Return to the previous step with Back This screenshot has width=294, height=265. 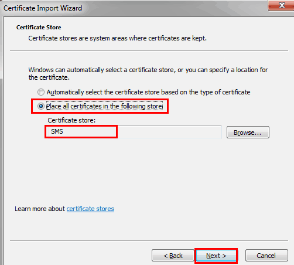tap(173, 256)
